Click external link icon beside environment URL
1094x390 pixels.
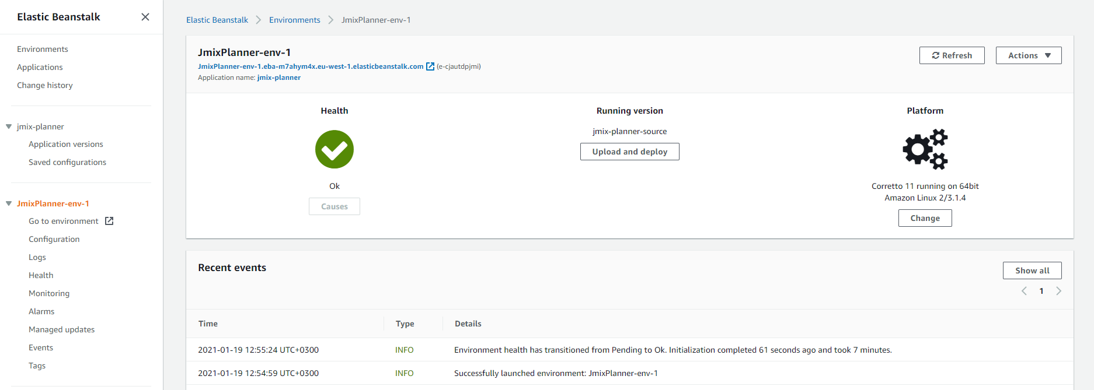(x=430, y=66)
